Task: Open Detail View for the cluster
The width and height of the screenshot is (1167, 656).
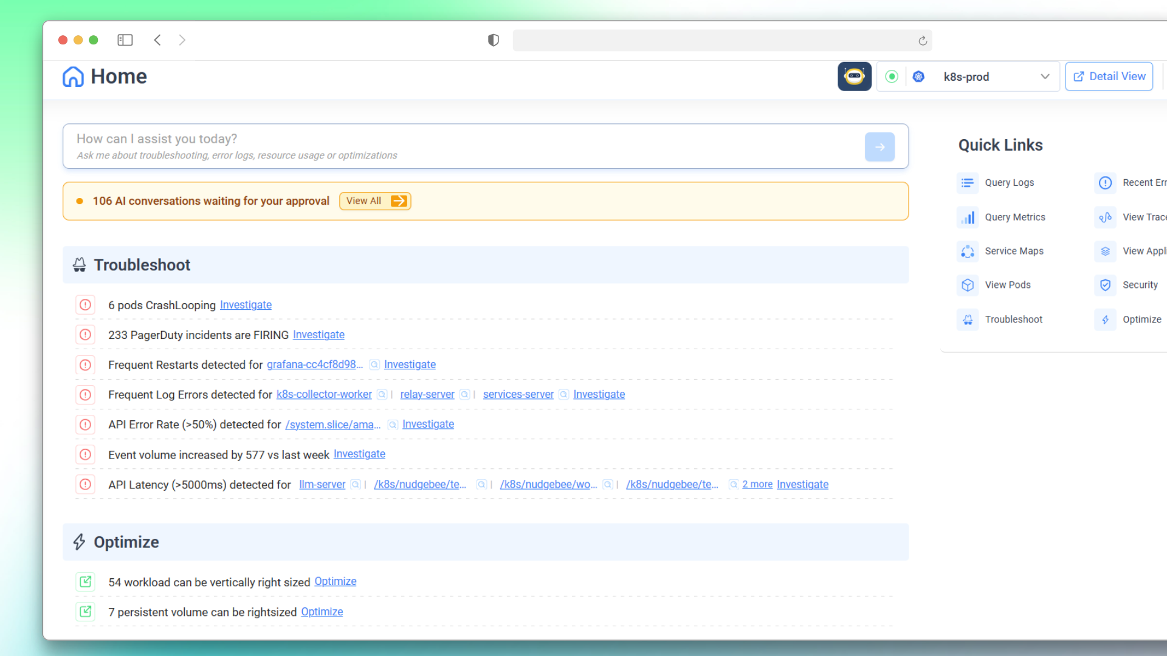Action: 1109,76
